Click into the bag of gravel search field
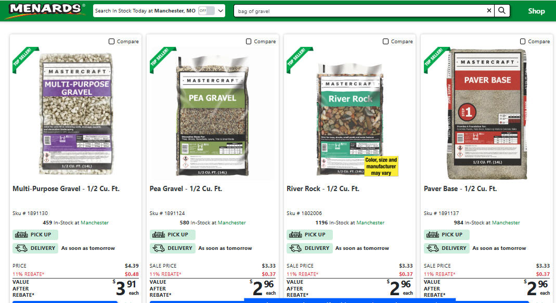Image resolution: width=556 pixels, height=303 pixels. coord(360,11)
